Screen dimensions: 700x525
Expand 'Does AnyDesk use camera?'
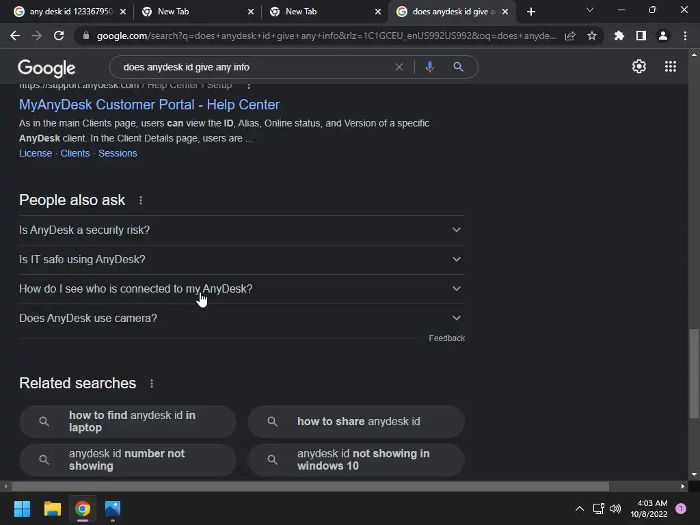pyautogui.click(x=242, y=319)
